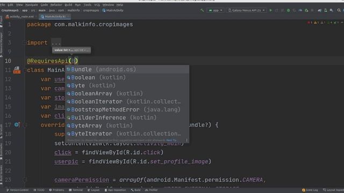Open the Navigate menu

click(32, 5)
